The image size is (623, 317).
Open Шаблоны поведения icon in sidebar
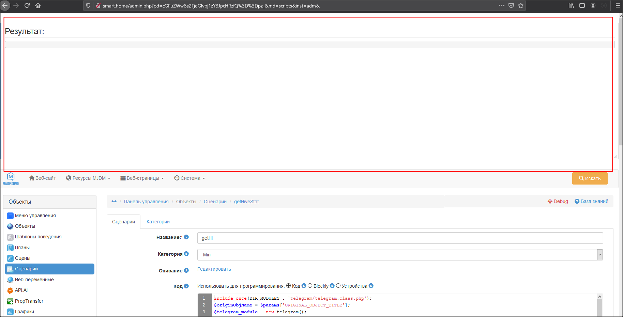pyautogui.click(x=10, y=237)
